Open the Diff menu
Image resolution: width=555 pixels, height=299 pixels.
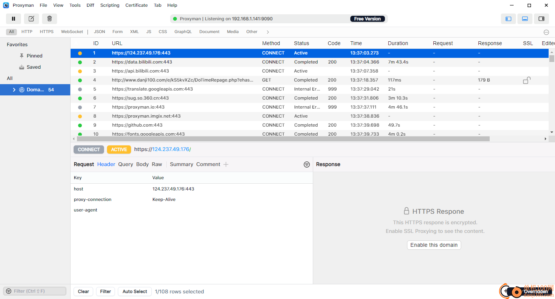tap(90, 5)
